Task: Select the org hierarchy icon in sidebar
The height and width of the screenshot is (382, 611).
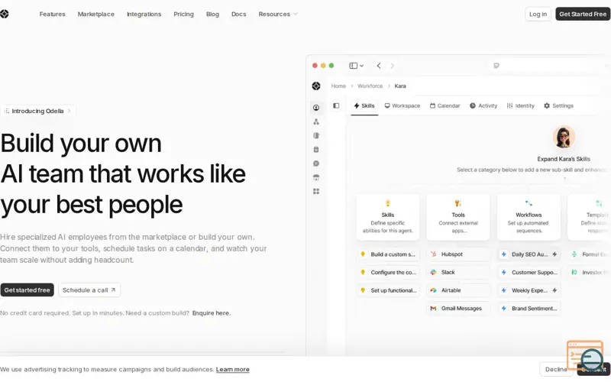Action: tap(316, 121)
